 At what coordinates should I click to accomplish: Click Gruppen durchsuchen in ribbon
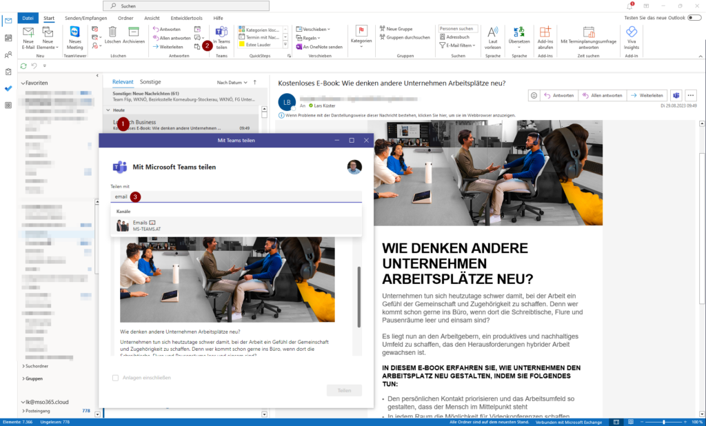tap(405, 37)
